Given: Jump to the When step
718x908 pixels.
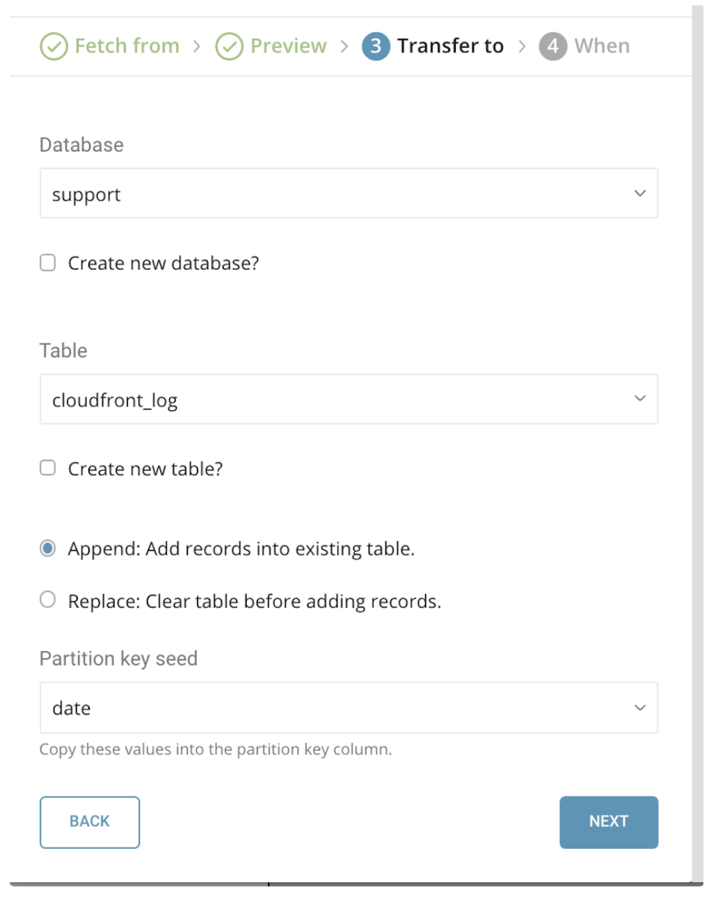Looking at the screenshot, I should pos(602,47).
